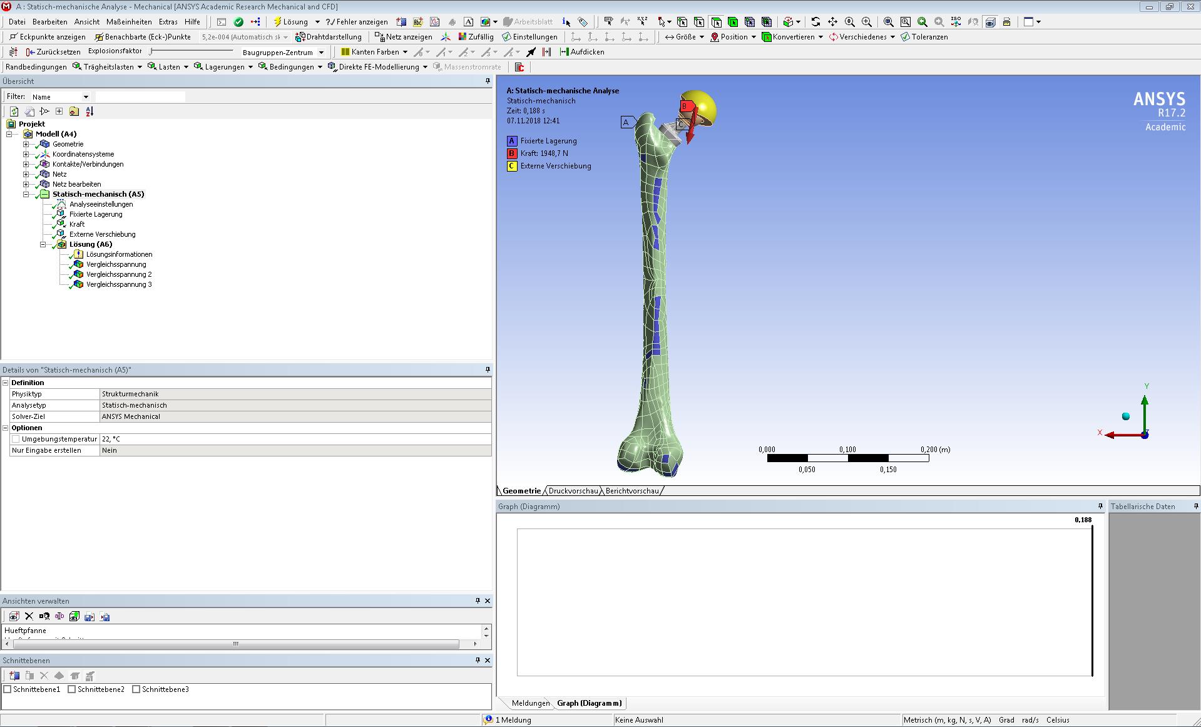Select the Pan view tool

(832, 22)
